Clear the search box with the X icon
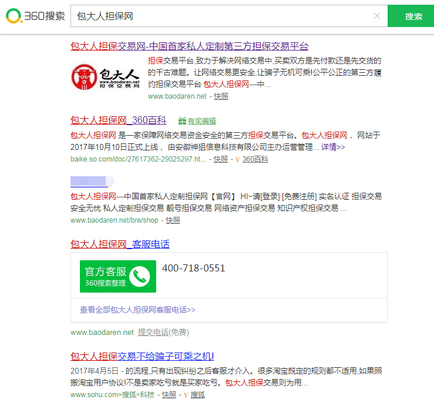The width and height of the screenshot is (434, 406). [x=376, y=16]
